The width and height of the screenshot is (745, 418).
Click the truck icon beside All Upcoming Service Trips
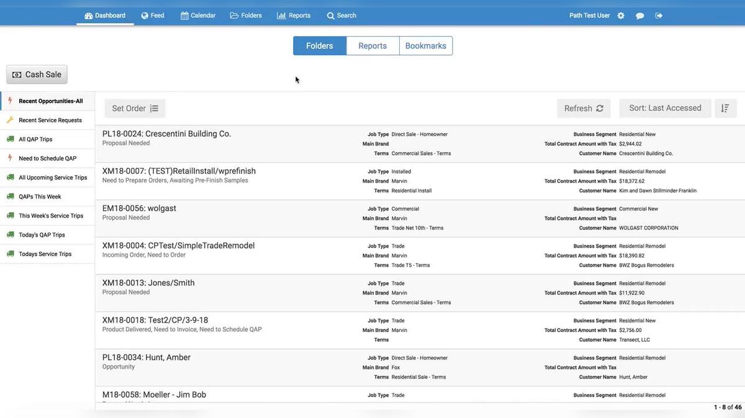(10, 177)
